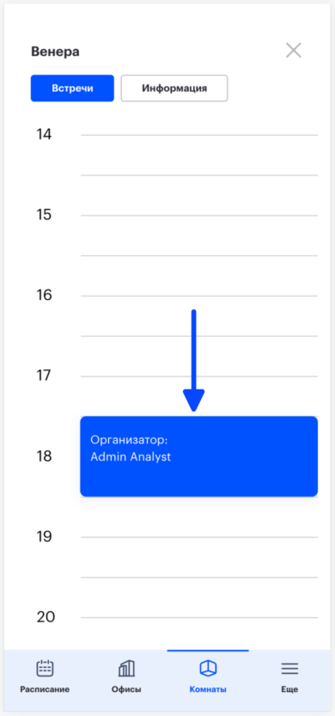The width and height of the screenshot is (335, 716).
Task: Click the 16 hour label
Action: (x=45, y=296)
